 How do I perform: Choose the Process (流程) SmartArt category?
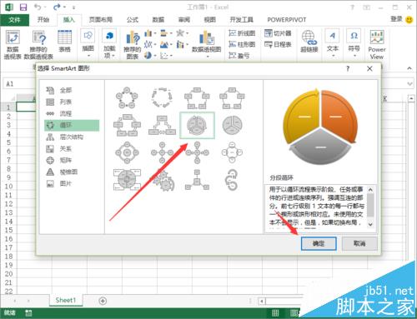(72, 113)
